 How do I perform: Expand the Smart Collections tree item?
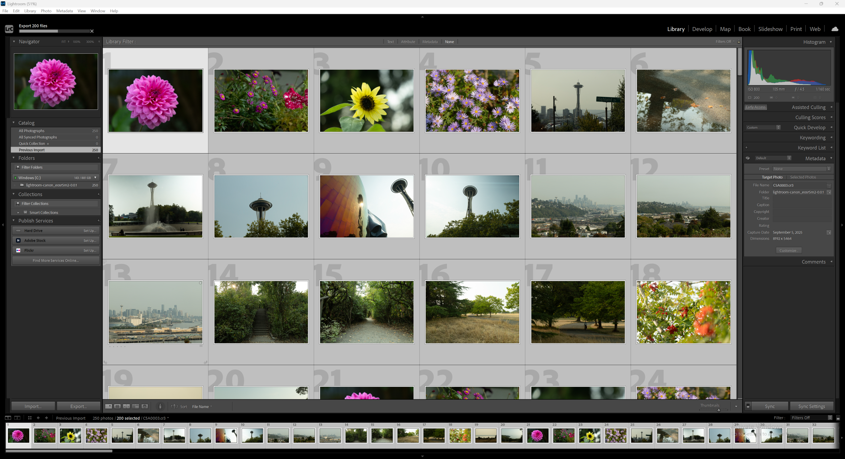pyautogui.click(x=18, y=213)
